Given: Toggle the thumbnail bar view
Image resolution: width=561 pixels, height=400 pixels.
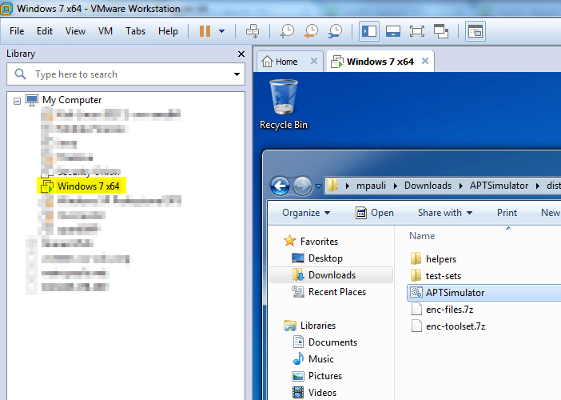Looking at the screenshot, I should click(x=393, y=31).
